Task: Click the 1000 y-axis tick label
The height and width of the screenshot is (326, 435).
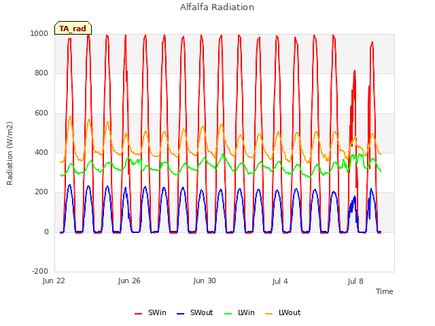Action: 39,33
